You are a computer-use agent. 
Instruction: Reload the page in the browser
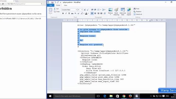point(3,4)
